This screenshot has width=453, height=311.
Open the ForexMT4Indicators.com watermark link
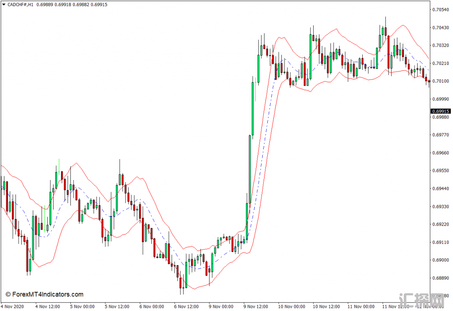45,295
